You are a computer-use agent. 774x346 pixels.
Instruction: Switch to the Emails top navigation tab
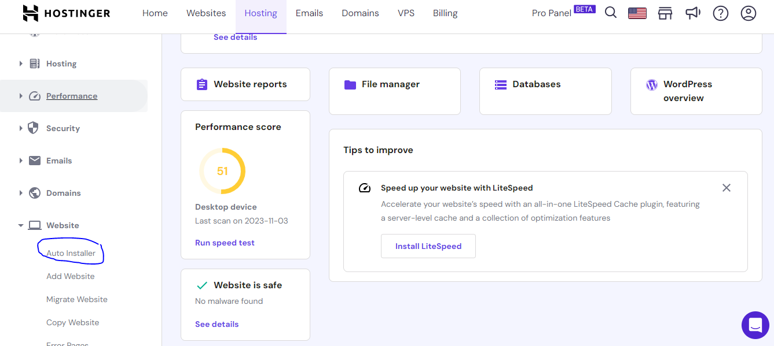point(309,13)
